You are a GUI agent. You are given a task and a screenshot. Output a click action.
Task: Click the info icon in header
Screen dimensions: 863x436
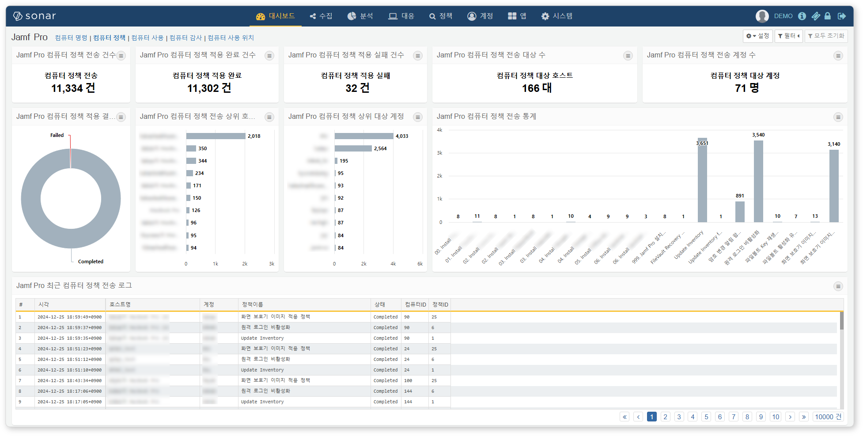802,16
